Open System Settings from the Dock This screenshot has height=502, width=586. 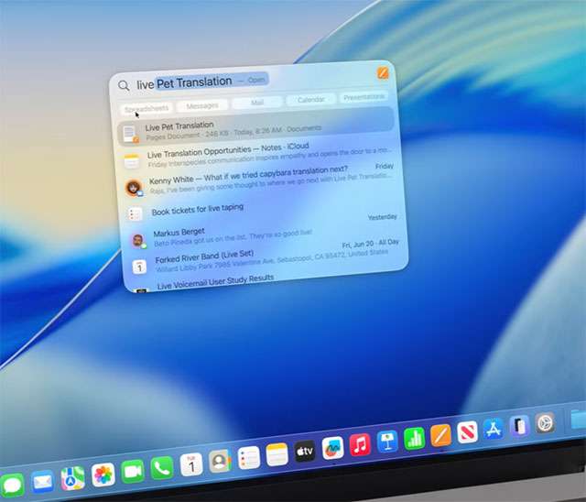546,423
